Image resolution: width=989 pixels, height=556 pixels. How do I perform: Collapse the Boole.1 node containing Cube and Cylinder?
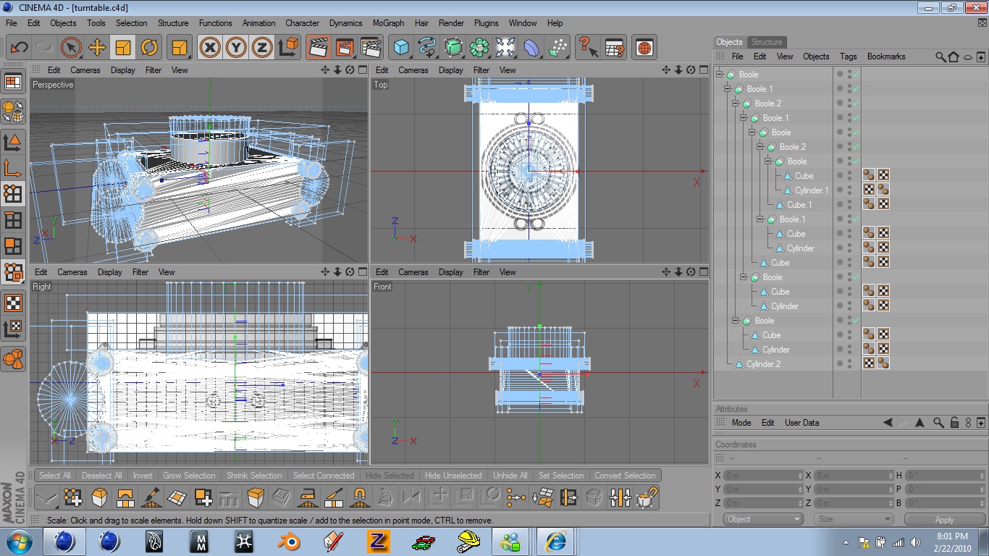click(x=760, y=219)
